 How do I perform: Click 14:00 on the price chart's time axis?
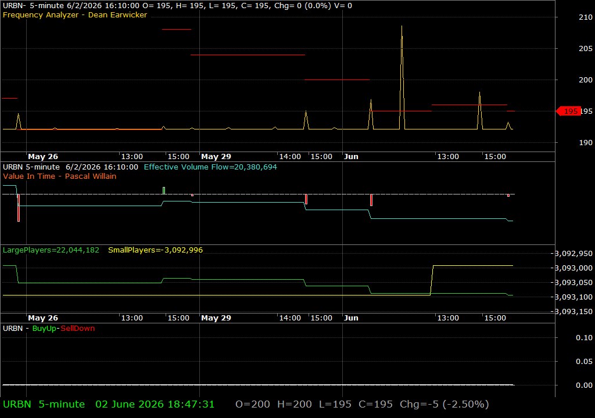point(291,157)
